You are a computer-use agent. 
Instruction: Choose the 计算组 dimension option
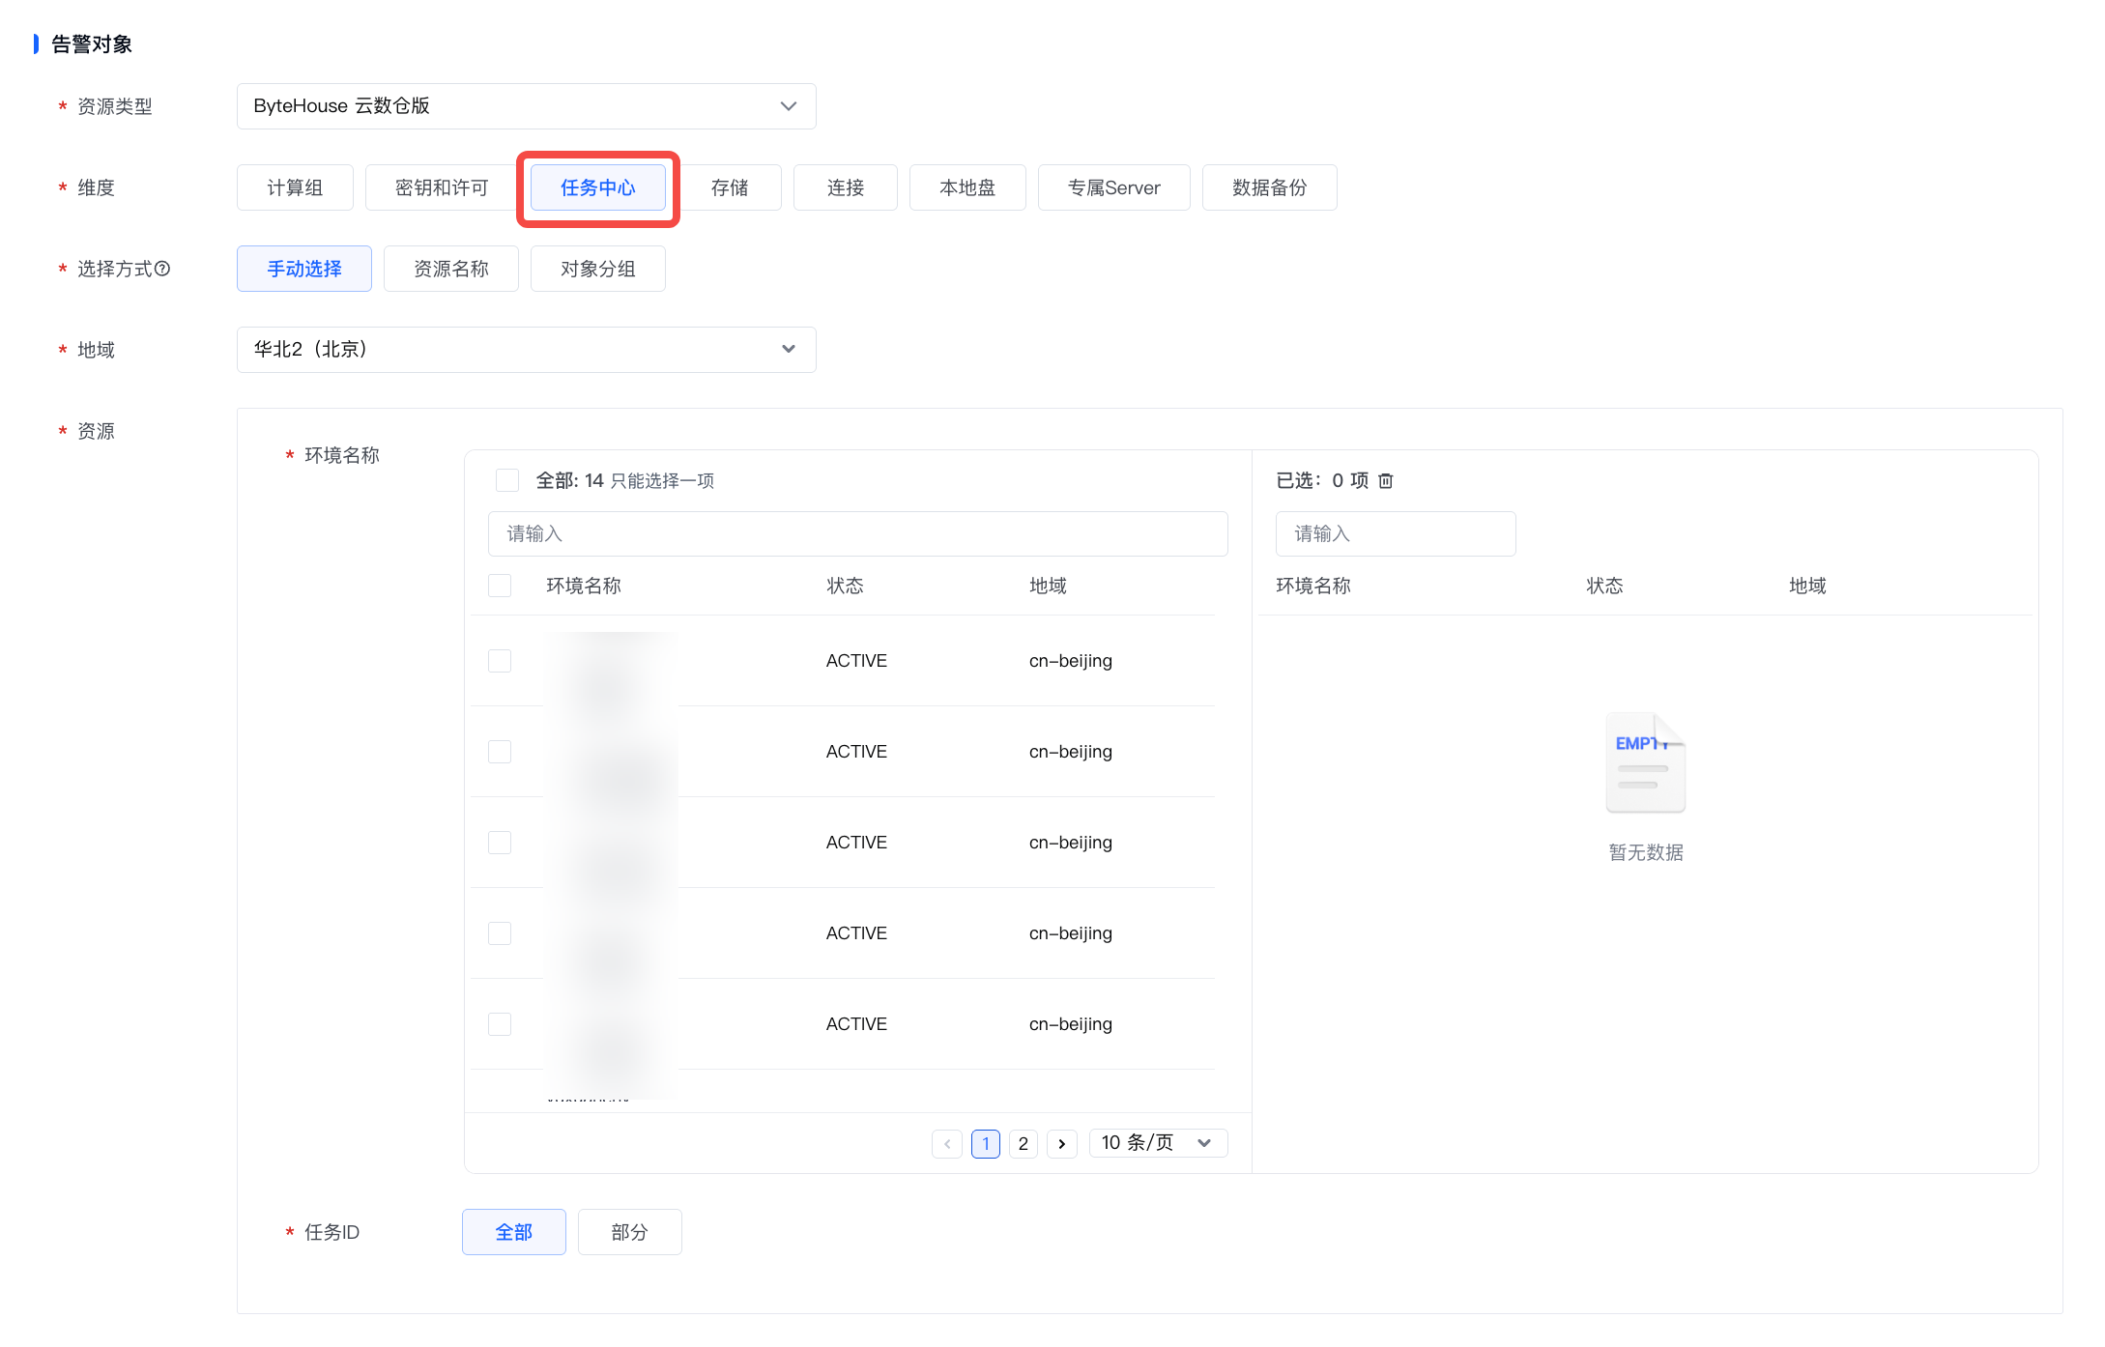[x=295, y=187]
